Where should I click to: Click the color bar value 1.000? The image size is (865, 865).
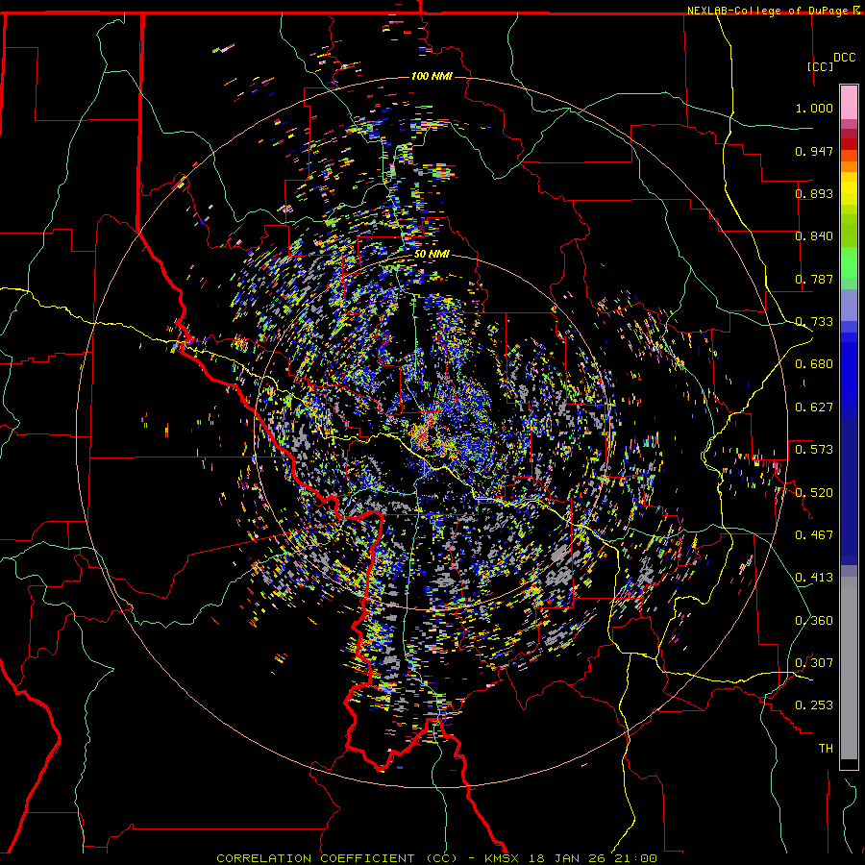814,108
